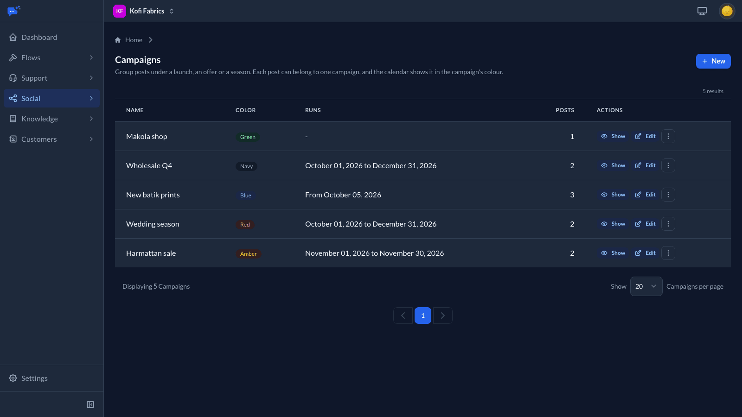Click the Amber color badge
This screenshot has height=417, width=742.
248,254
